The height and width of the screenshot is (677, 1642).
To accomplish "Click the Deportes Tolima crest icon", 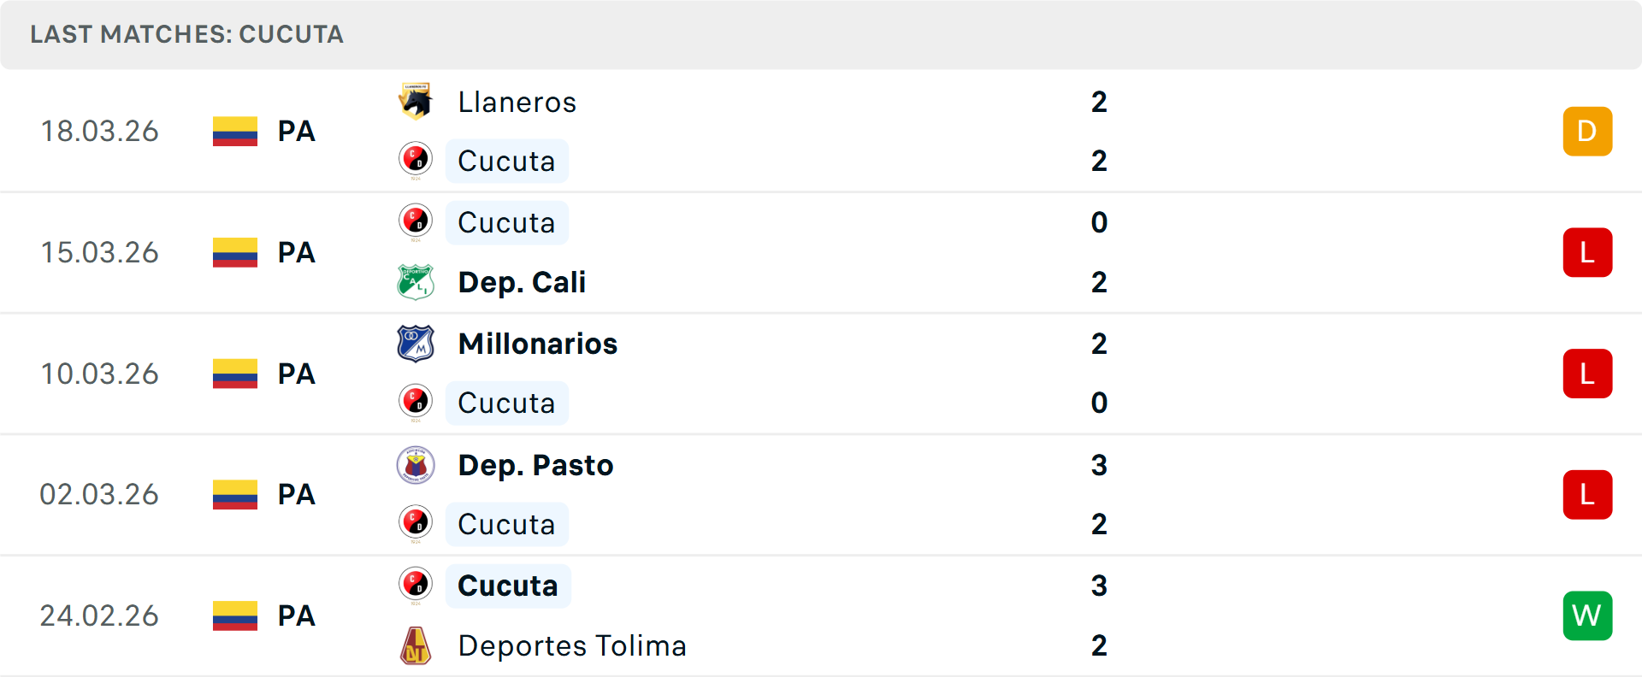I will [416, 645].
